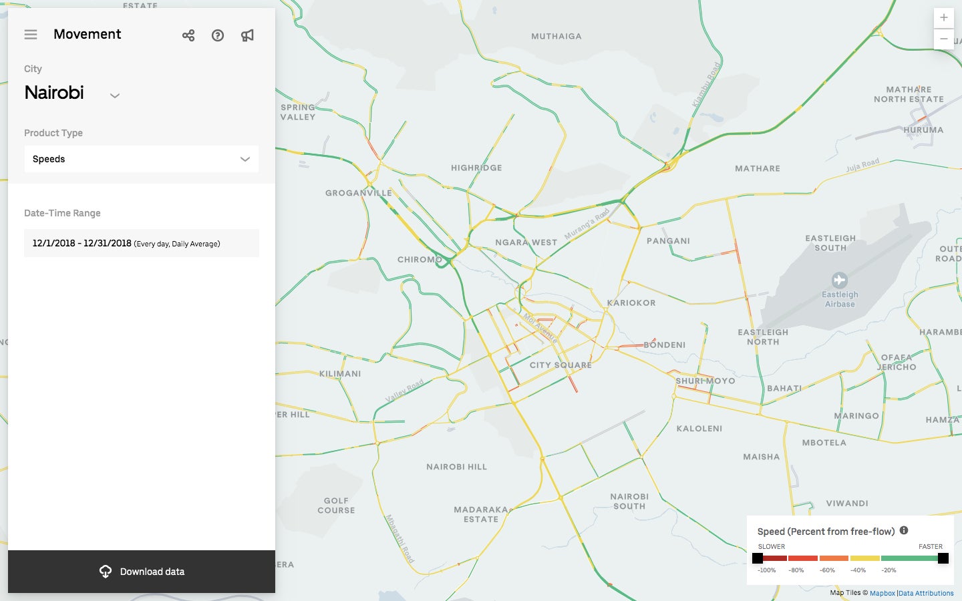Expand the Nairobi city dropdown chevron

tap(115, 95)
